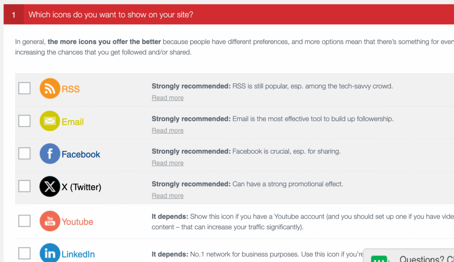Click the blue LinkedIn icon

pyautogui.click(x=50, y=254)
